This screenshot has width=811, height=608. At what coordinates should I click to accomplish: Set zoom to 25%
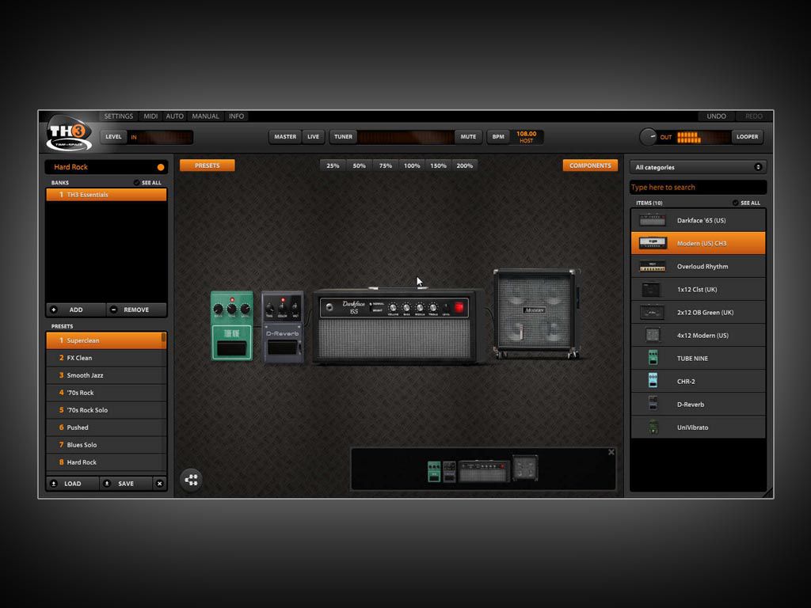coord(333,165)
